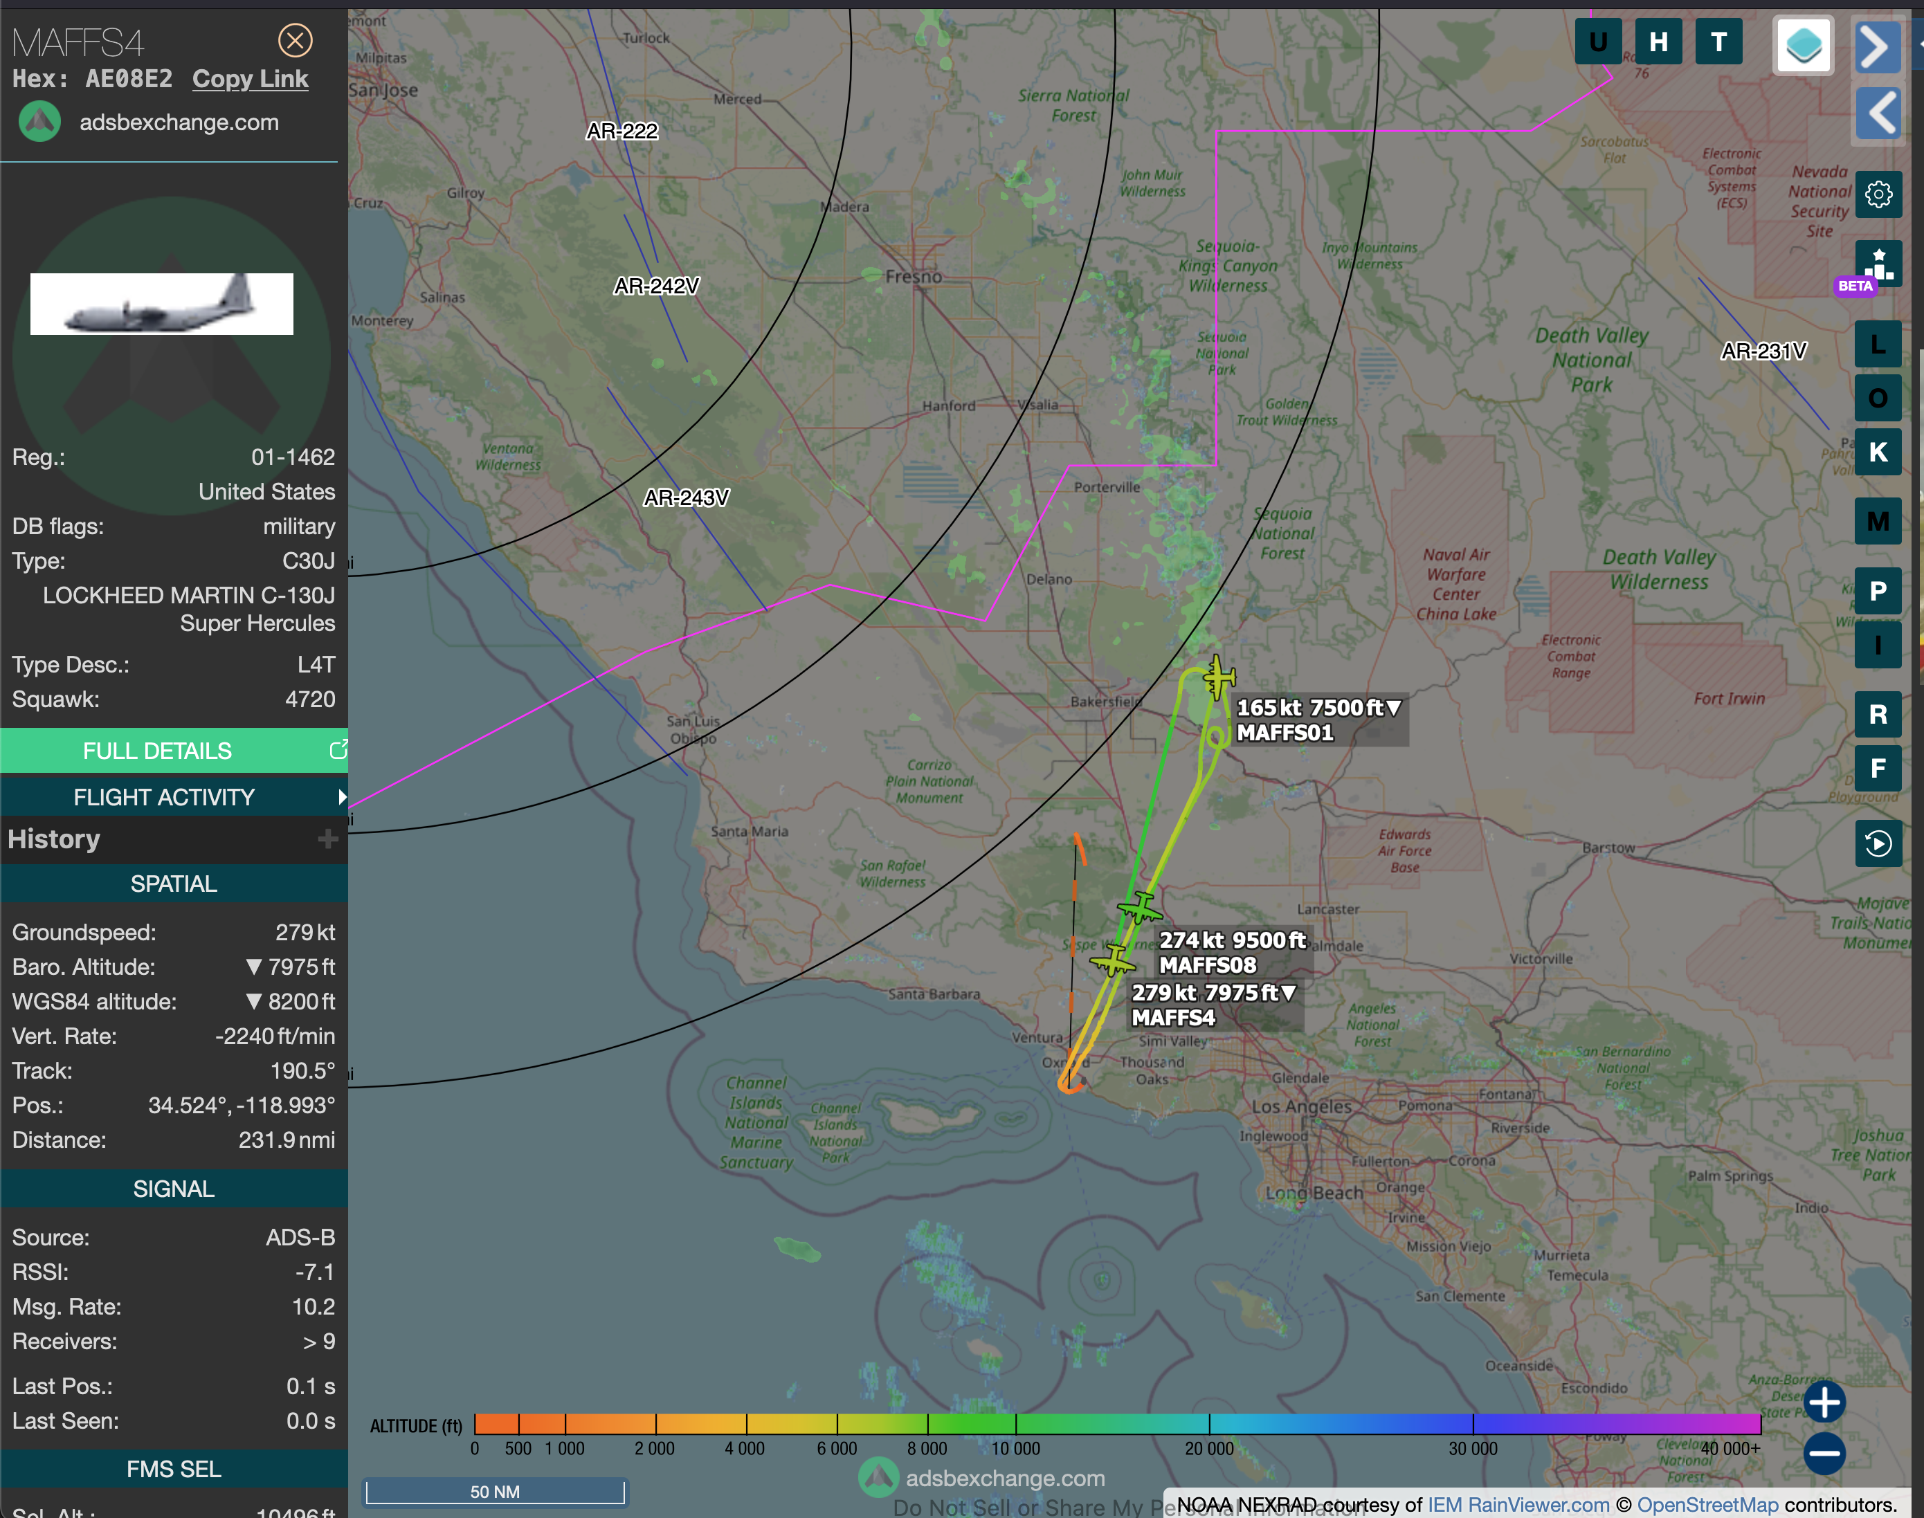Viewport: 1924px width, 1518px height.
Task: Click the AR-243V track label
Action: coord(687,497)
